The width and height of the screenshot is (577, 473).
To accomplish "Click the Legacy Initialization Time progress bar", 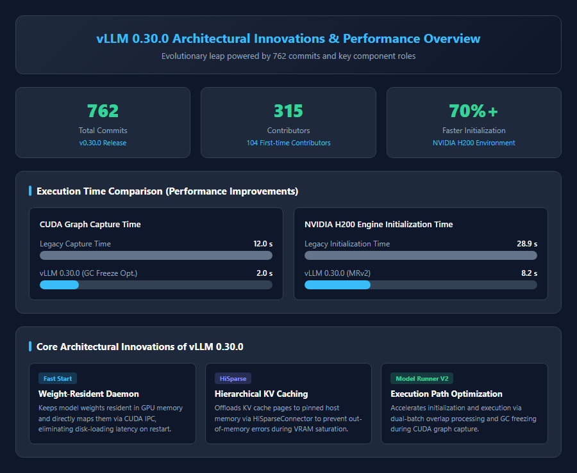I will point(421,255).
